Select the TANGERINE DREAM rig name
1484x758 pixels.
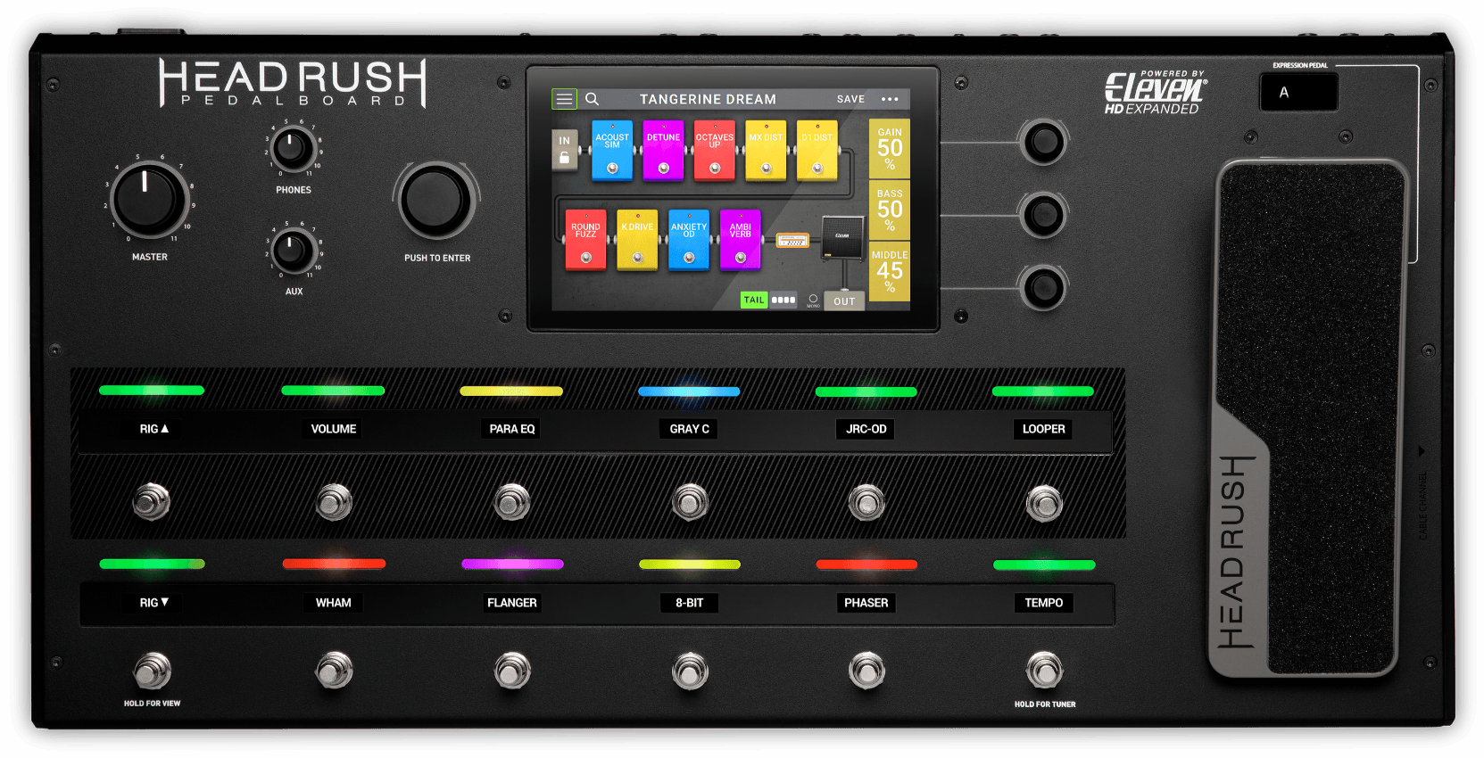pyautogui.click(x=708, y=99)
